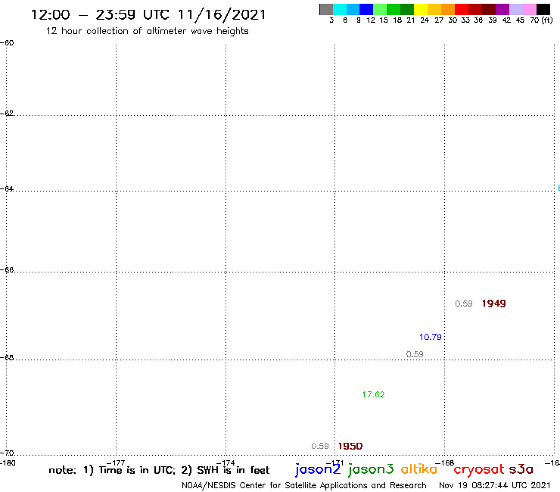Click the purple 42 ft legend swatch
Image resolution: width=560 pixels, height=492 pixels.
tap(502, 9)
